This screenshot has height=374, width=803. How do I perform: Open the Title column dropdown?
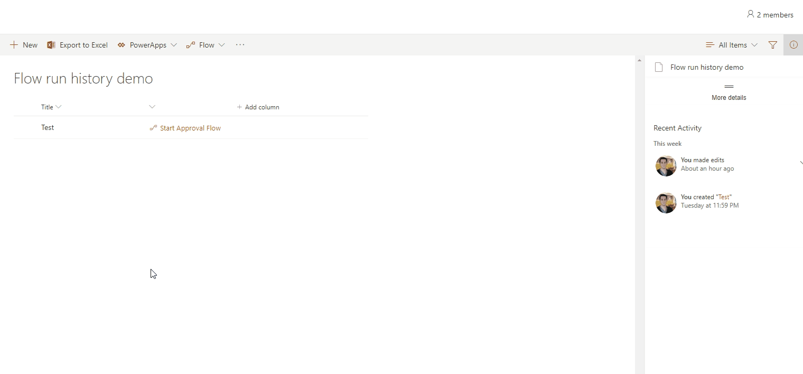59,107
